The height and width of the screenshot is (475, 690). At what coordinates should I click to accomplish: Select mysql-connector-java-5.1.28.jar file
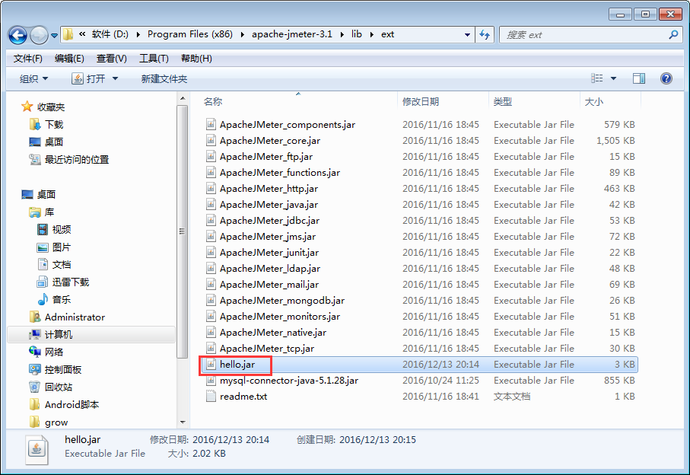[x=289, y=381]
